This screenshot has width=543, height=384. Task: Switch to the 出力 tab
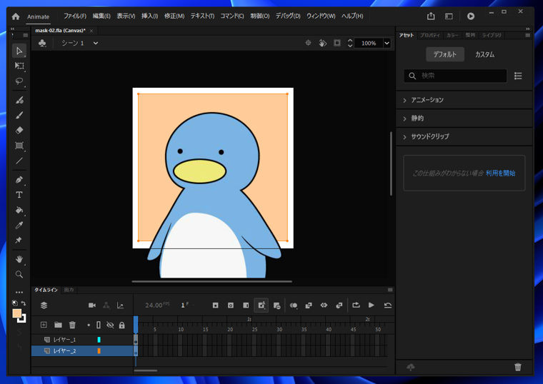tap(69, 290)
